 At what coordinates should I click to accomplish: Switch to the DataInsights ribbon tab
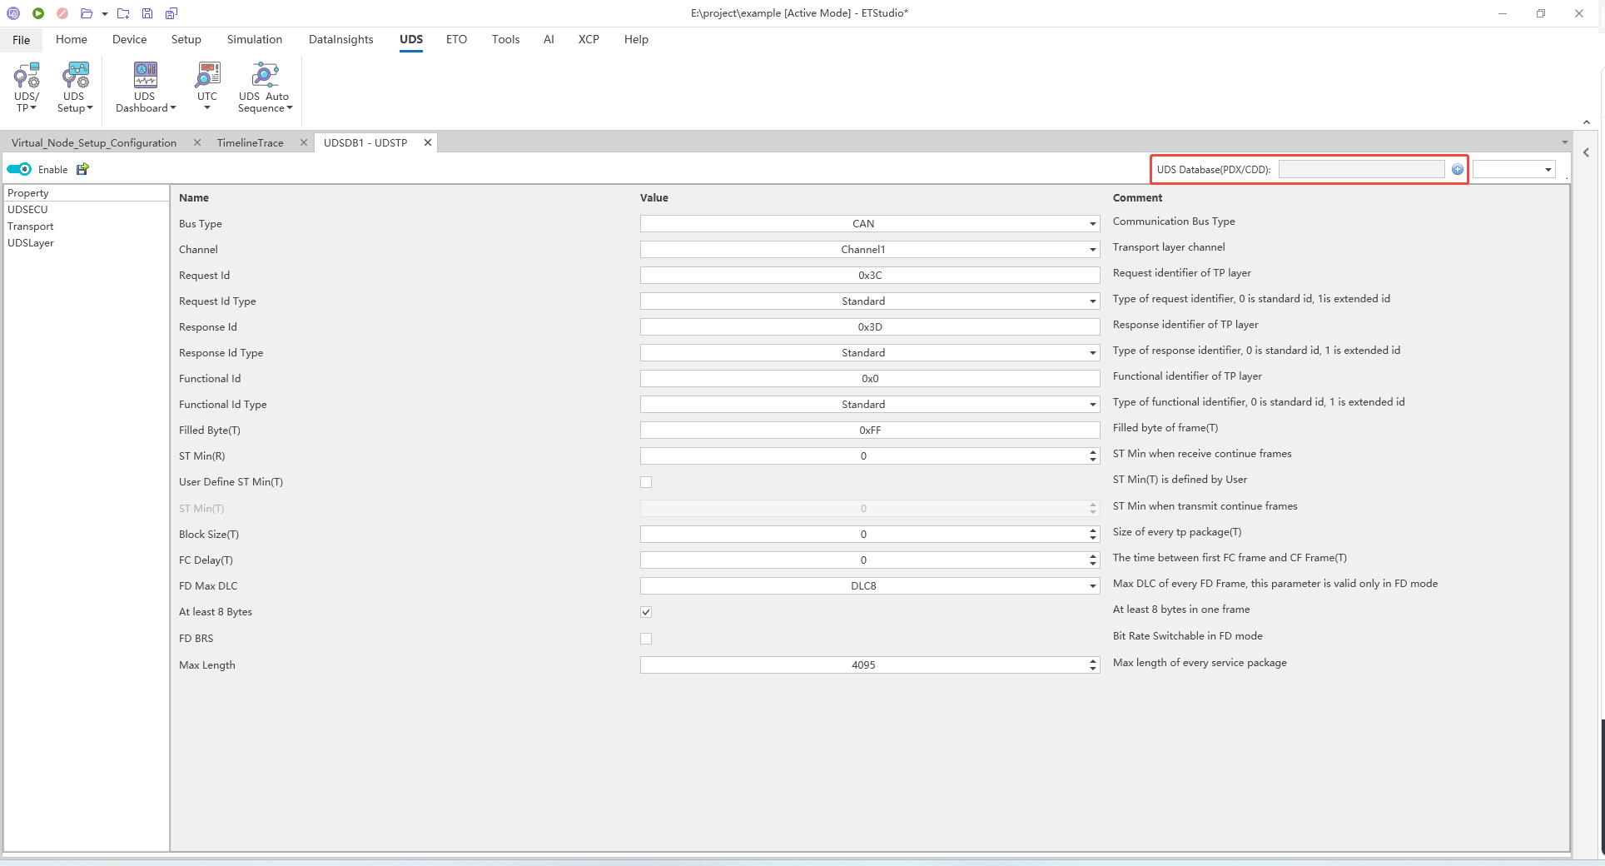point(341,39)
